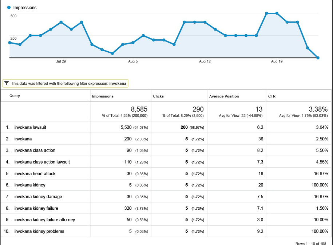Click 'invokana kidney problems' query

click(x=39, y=232)
